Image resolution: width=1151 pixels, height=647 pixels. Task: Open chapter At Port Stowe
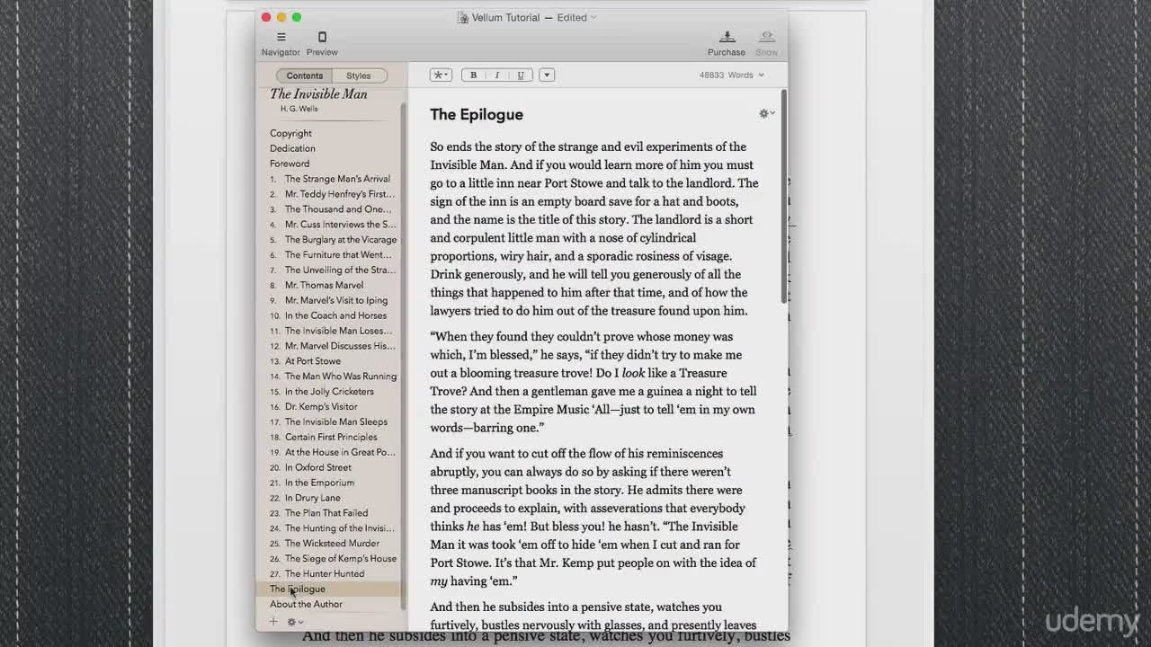pyautogui.click(x=313, y=361)
